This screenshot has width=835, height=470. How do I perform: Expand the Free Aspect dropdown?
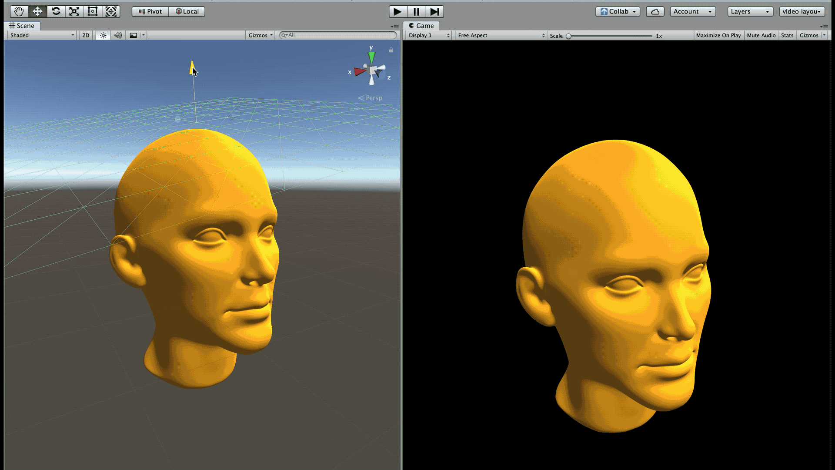click(501, 35)
